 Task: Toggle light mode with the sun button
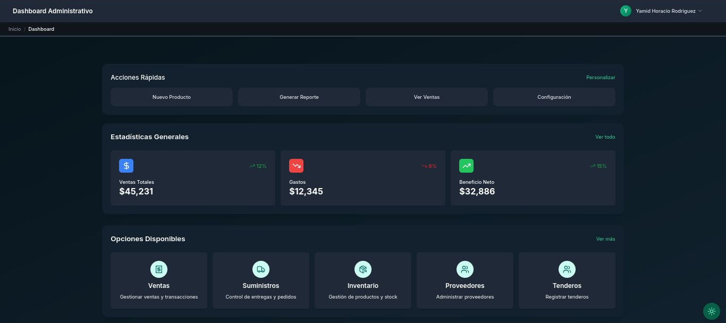(x=711, y=311)
